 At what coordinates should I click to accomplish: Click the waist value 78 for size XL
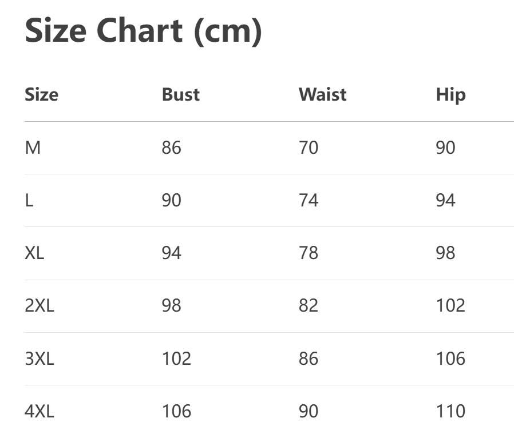click(309, 253)
